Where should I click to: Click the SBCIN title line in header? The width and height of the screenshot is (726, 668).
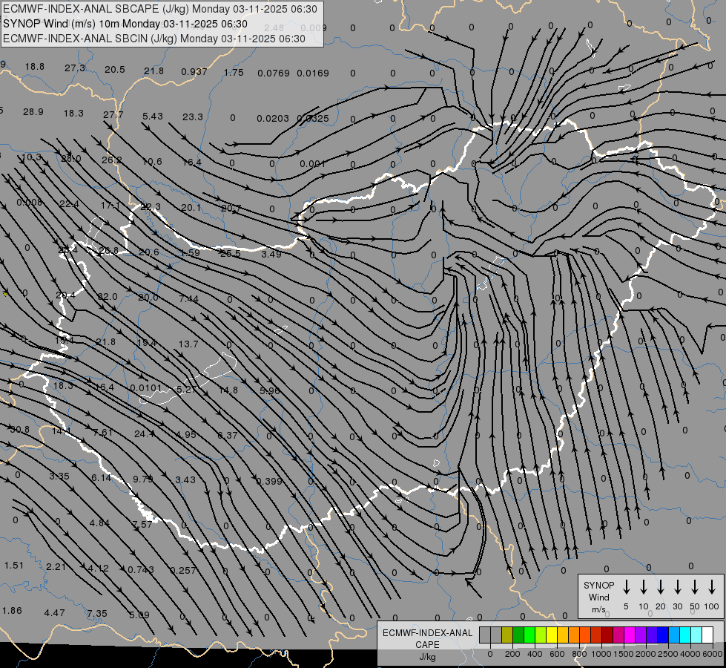tap(154, 39)
